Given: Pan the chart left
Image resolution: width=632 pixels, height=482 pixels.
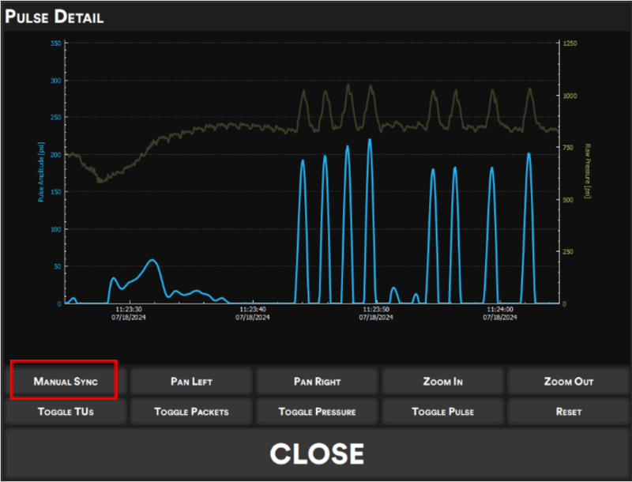Looking at the screenshot, I should [191, 381].
